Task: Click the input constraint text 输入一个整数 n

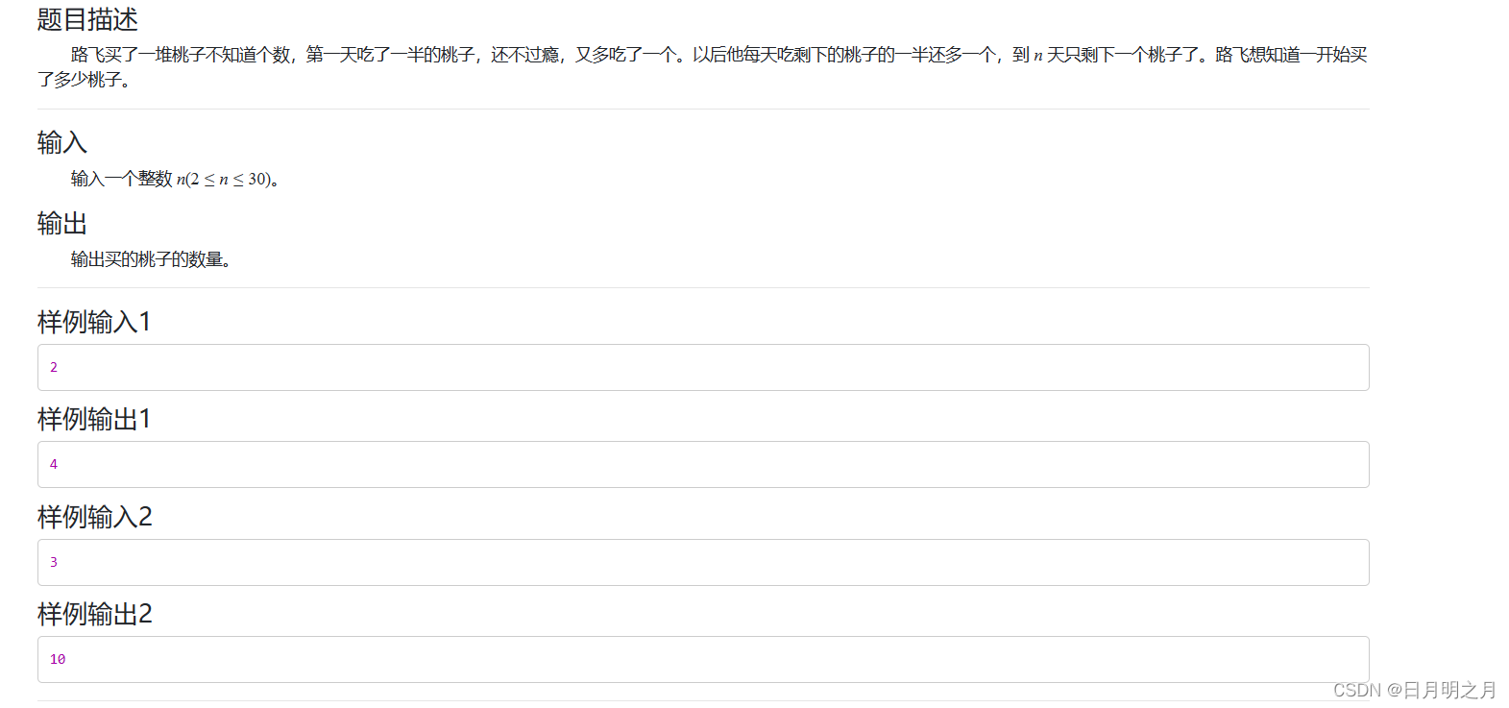Action: pos(175,179)
